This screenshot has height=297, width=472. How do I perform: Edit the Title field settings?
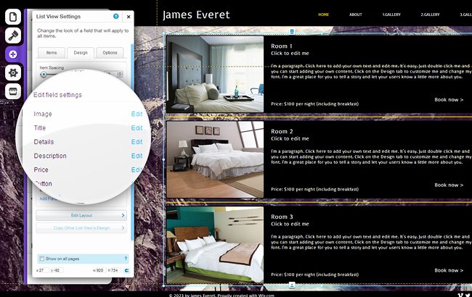pyautogui.click(x=137, y=128)
